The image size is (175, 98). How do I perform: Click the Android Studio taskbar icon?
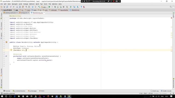tap(69, 96)
